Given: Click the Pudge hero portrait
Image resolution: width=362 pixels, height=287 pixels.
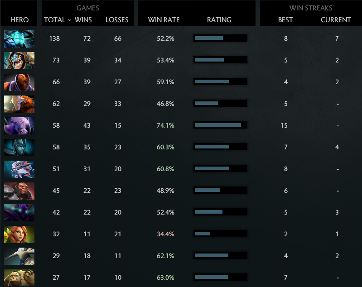Looking at the screenshot, I should (19, 277).
